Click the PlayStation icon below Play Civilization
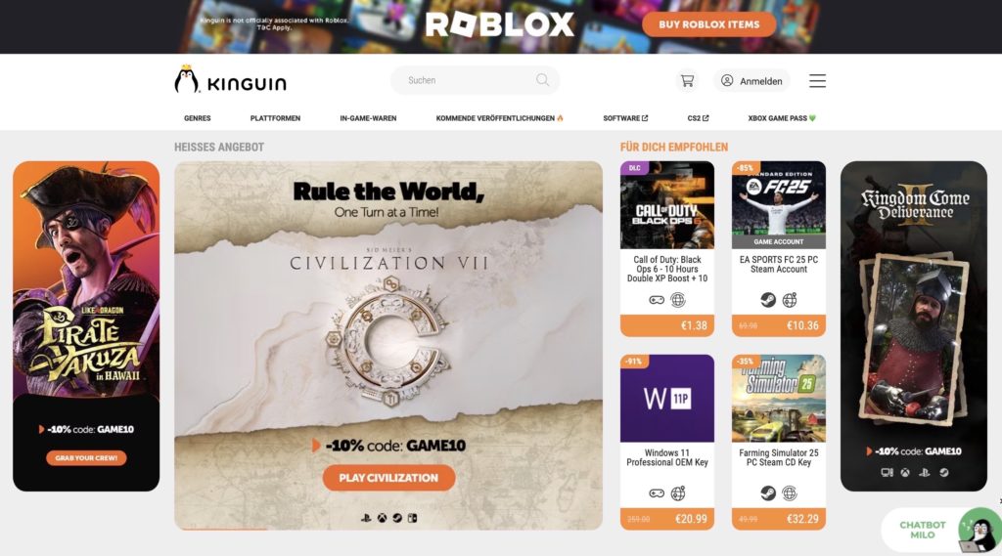 point(366,518)
